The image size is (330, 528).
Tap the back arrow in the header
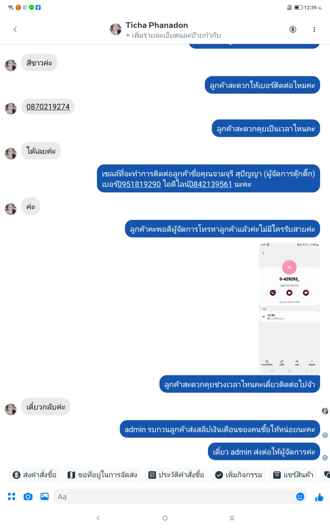tap(15, 29)
